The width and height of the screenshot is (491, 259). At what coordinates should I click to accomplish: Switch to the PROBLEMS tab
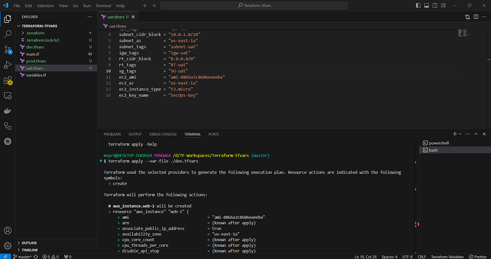click(112, 134)
